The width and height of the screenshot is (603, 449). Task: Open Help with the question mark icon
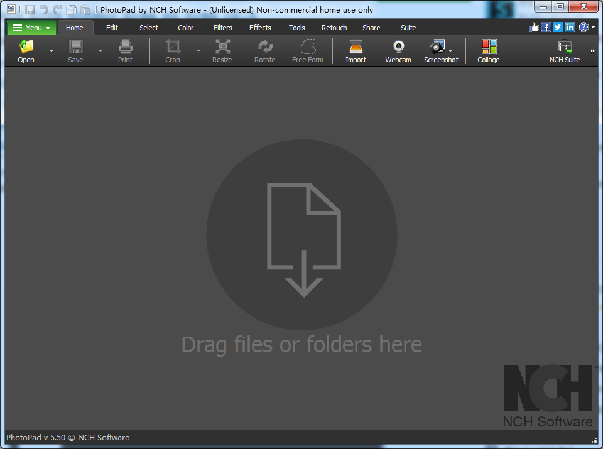coord(584,27)
